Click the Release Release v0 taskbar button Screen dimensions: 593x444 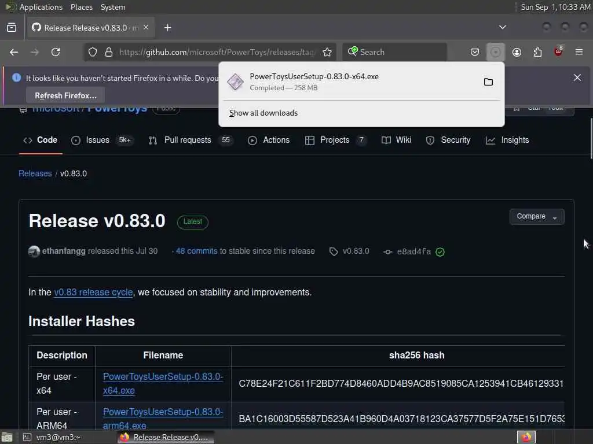(166, 437)
